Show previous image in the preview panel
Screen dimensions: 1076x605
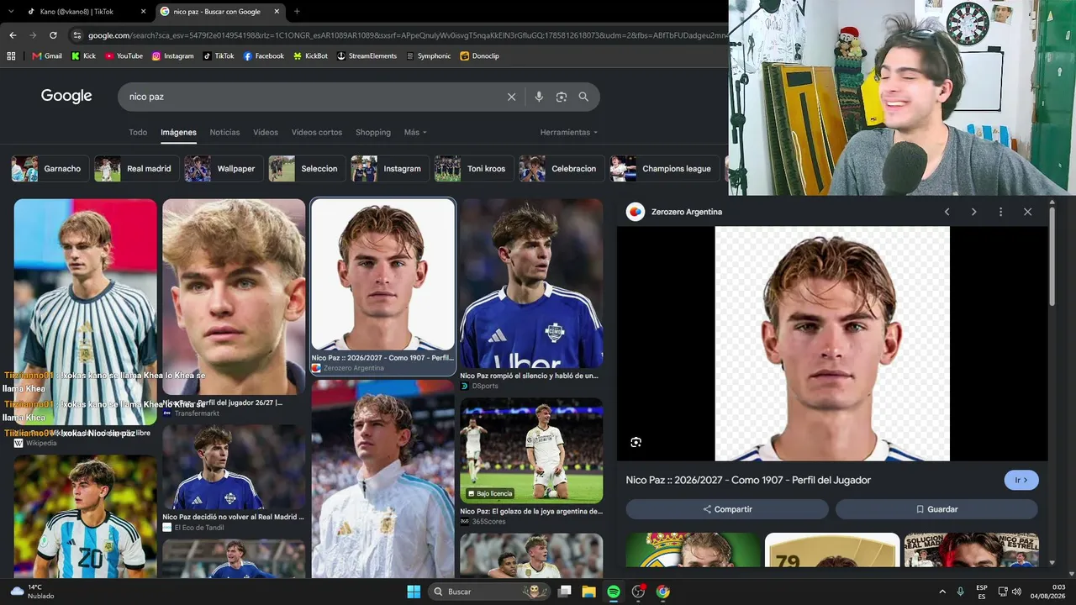coord(947,212)
